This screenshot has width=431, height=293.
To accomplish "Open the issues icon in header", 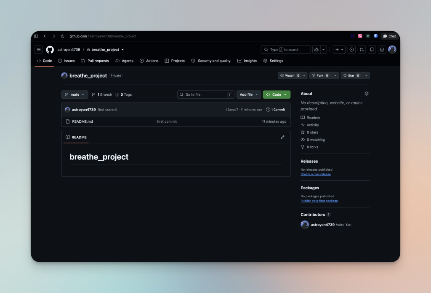I will click(351, 50).
